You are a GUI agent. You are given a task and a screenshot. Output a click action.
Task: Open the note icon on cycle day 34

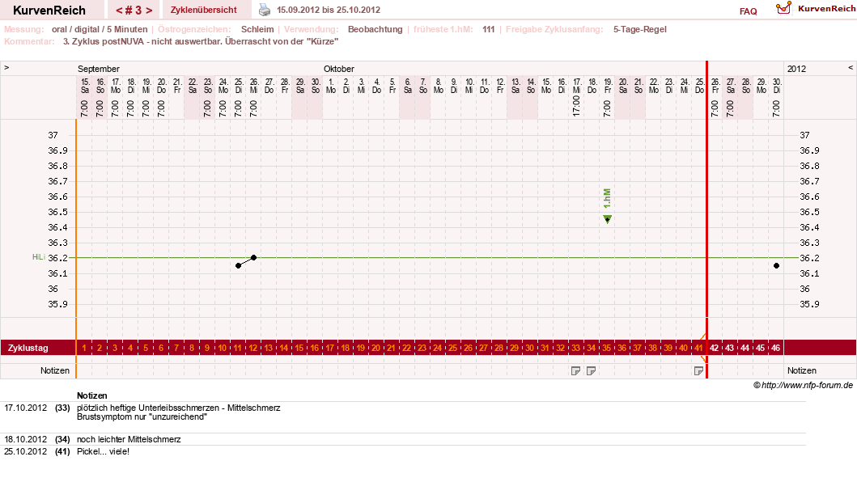tap(591, 371)
